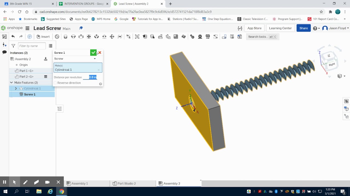Select Part 2 <1> in the instances list
The height and width of the screenshot is (196, 350).
point(32,77)
